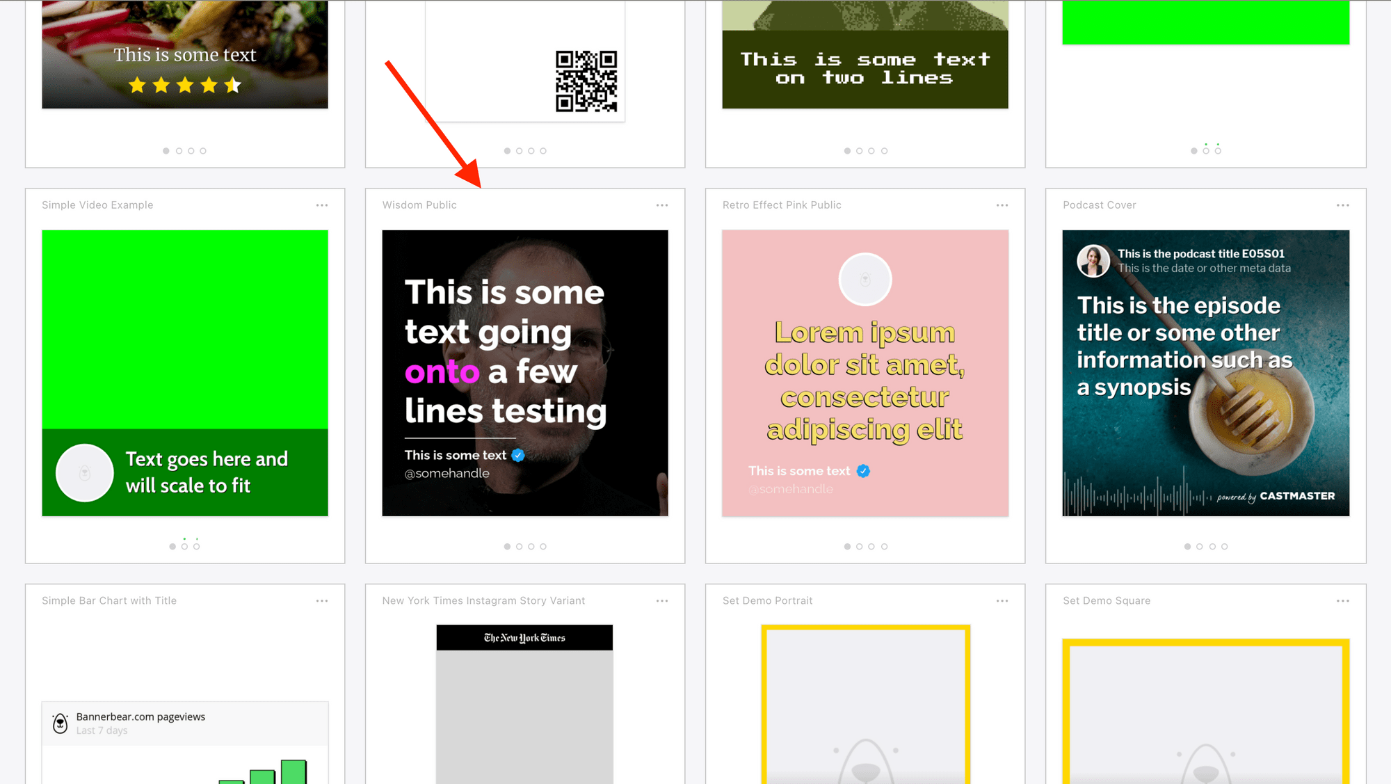Select the Bannerbear.com pageviews bar chart preview

coord(185,742)
